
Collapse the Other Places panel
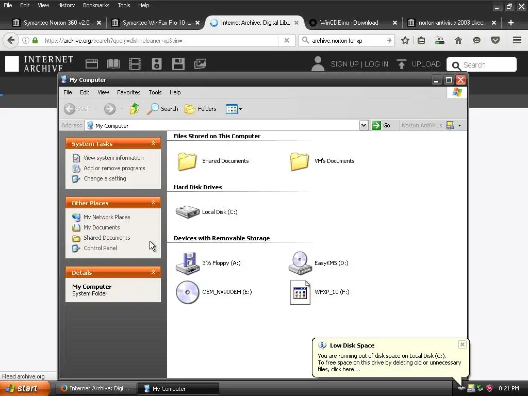coord(154,203)
